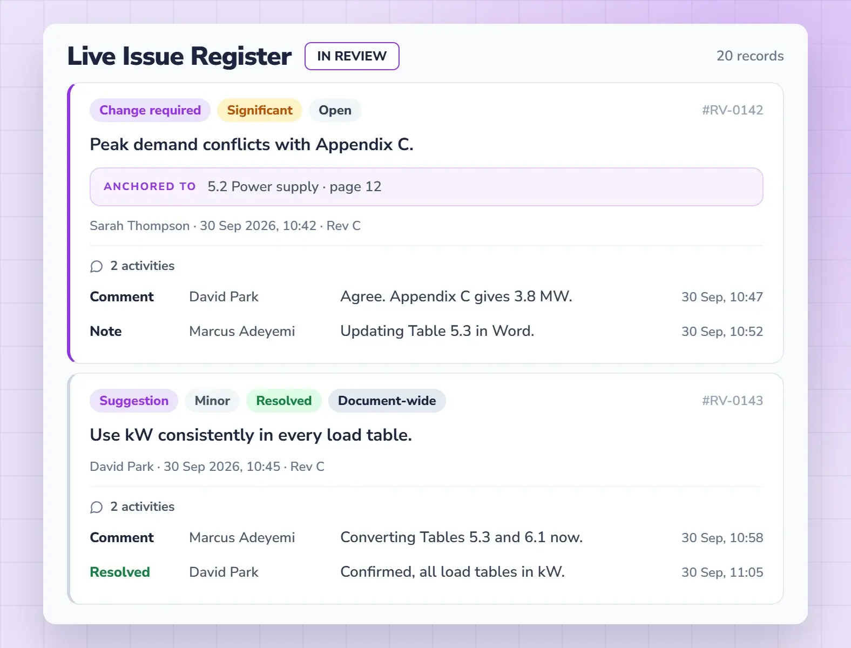851x648 pixels.
Task: Select comment "Agree. Appendix C gives 3.8 MW."
Action: 456,296
